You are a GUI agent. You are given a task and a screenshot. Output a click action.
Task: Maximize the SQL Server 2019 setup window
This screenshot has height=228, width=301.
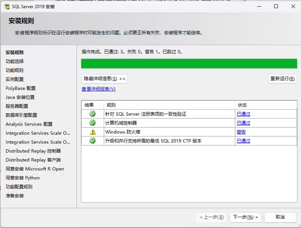(x=276, y=6)
